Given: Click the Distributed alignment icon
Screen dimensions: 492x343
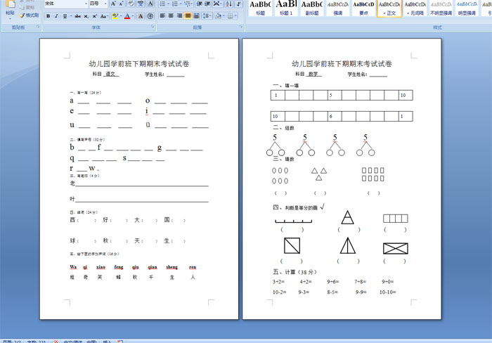Looking at the screenshot, I should pos(196,16).
